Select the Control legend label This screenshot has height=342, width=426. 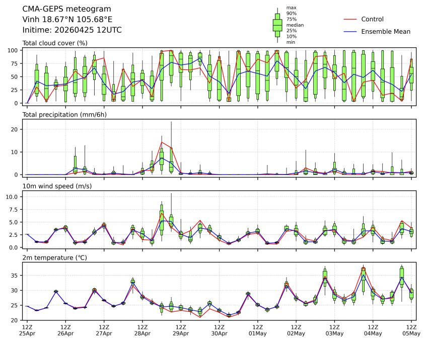pyautogui.click(x=372, y=19)
